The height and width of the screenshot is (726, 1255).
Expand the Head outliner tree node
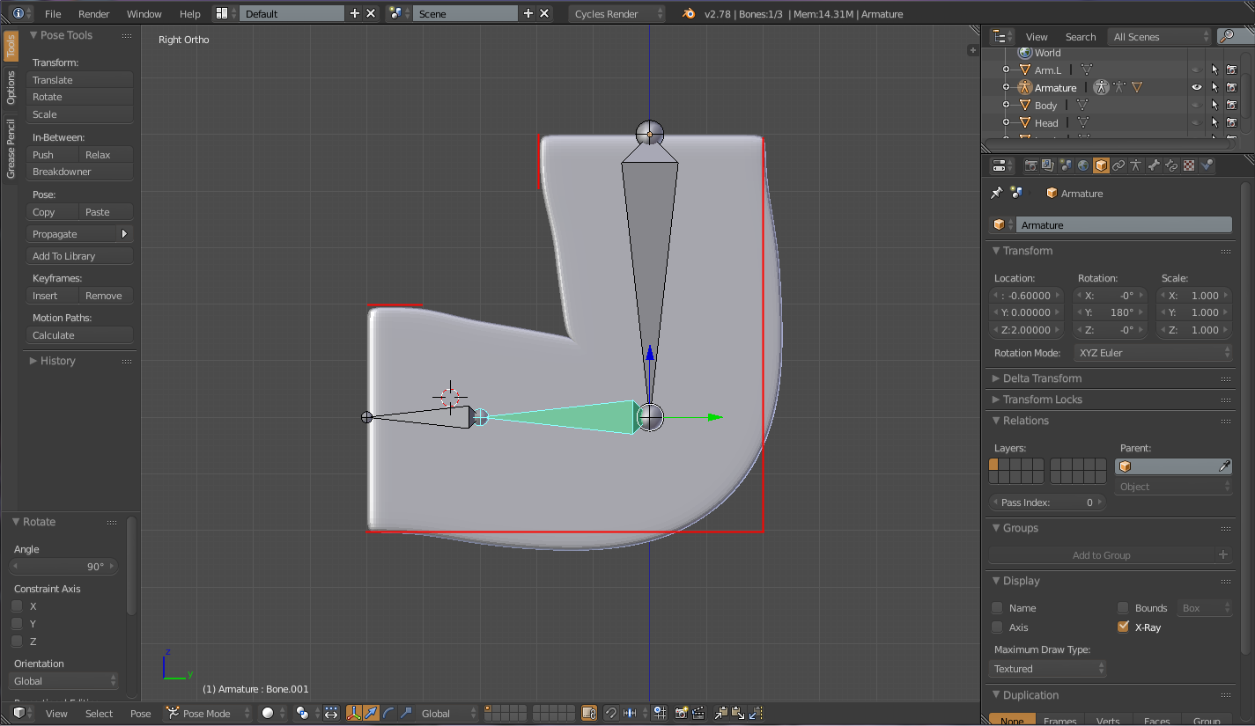click(x=1006, y=122)
